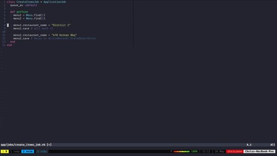Click the queue_as :default line
Image resolution: width=277 pixels, height=156 pixels.
24,5
